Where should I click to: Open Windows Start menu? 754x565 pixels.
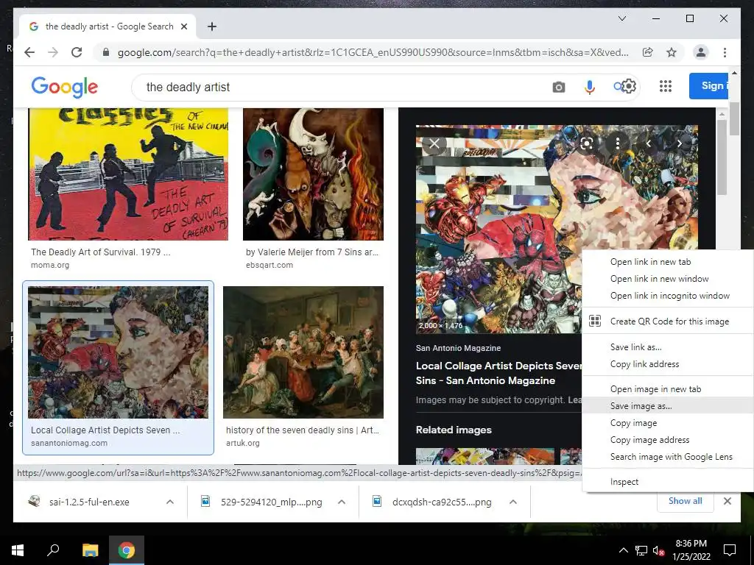(18, 550)
